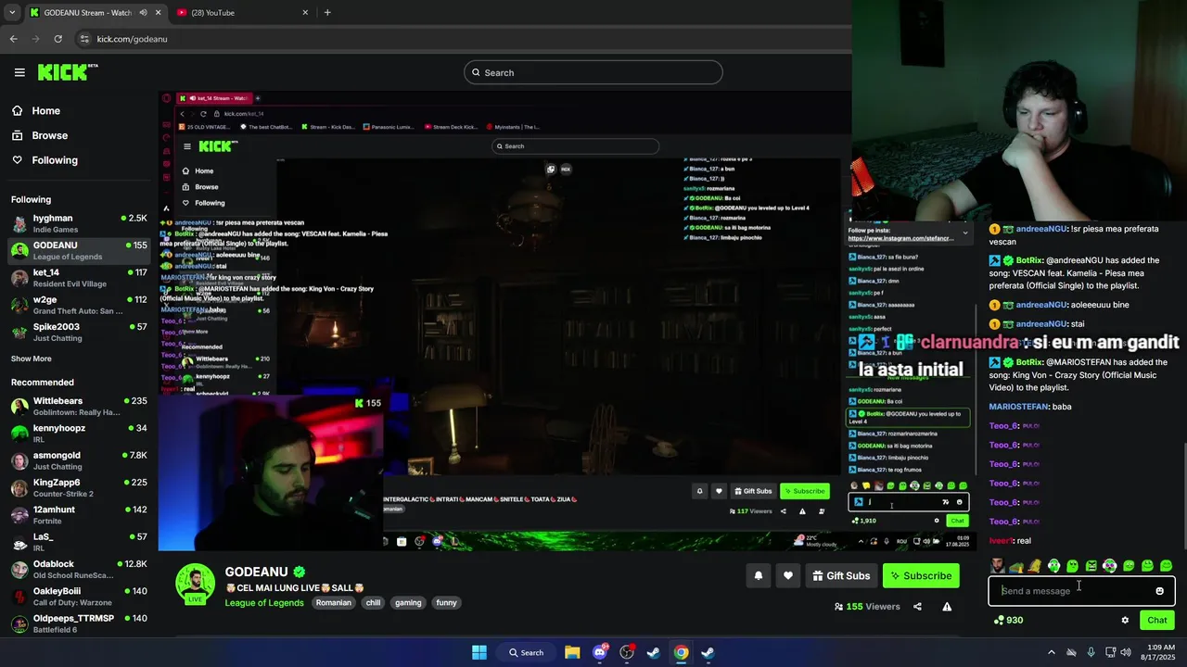This screenshot has width=1187, height=667.
Task: Click username iveer1 in chat
Action: click(1001, 541)
